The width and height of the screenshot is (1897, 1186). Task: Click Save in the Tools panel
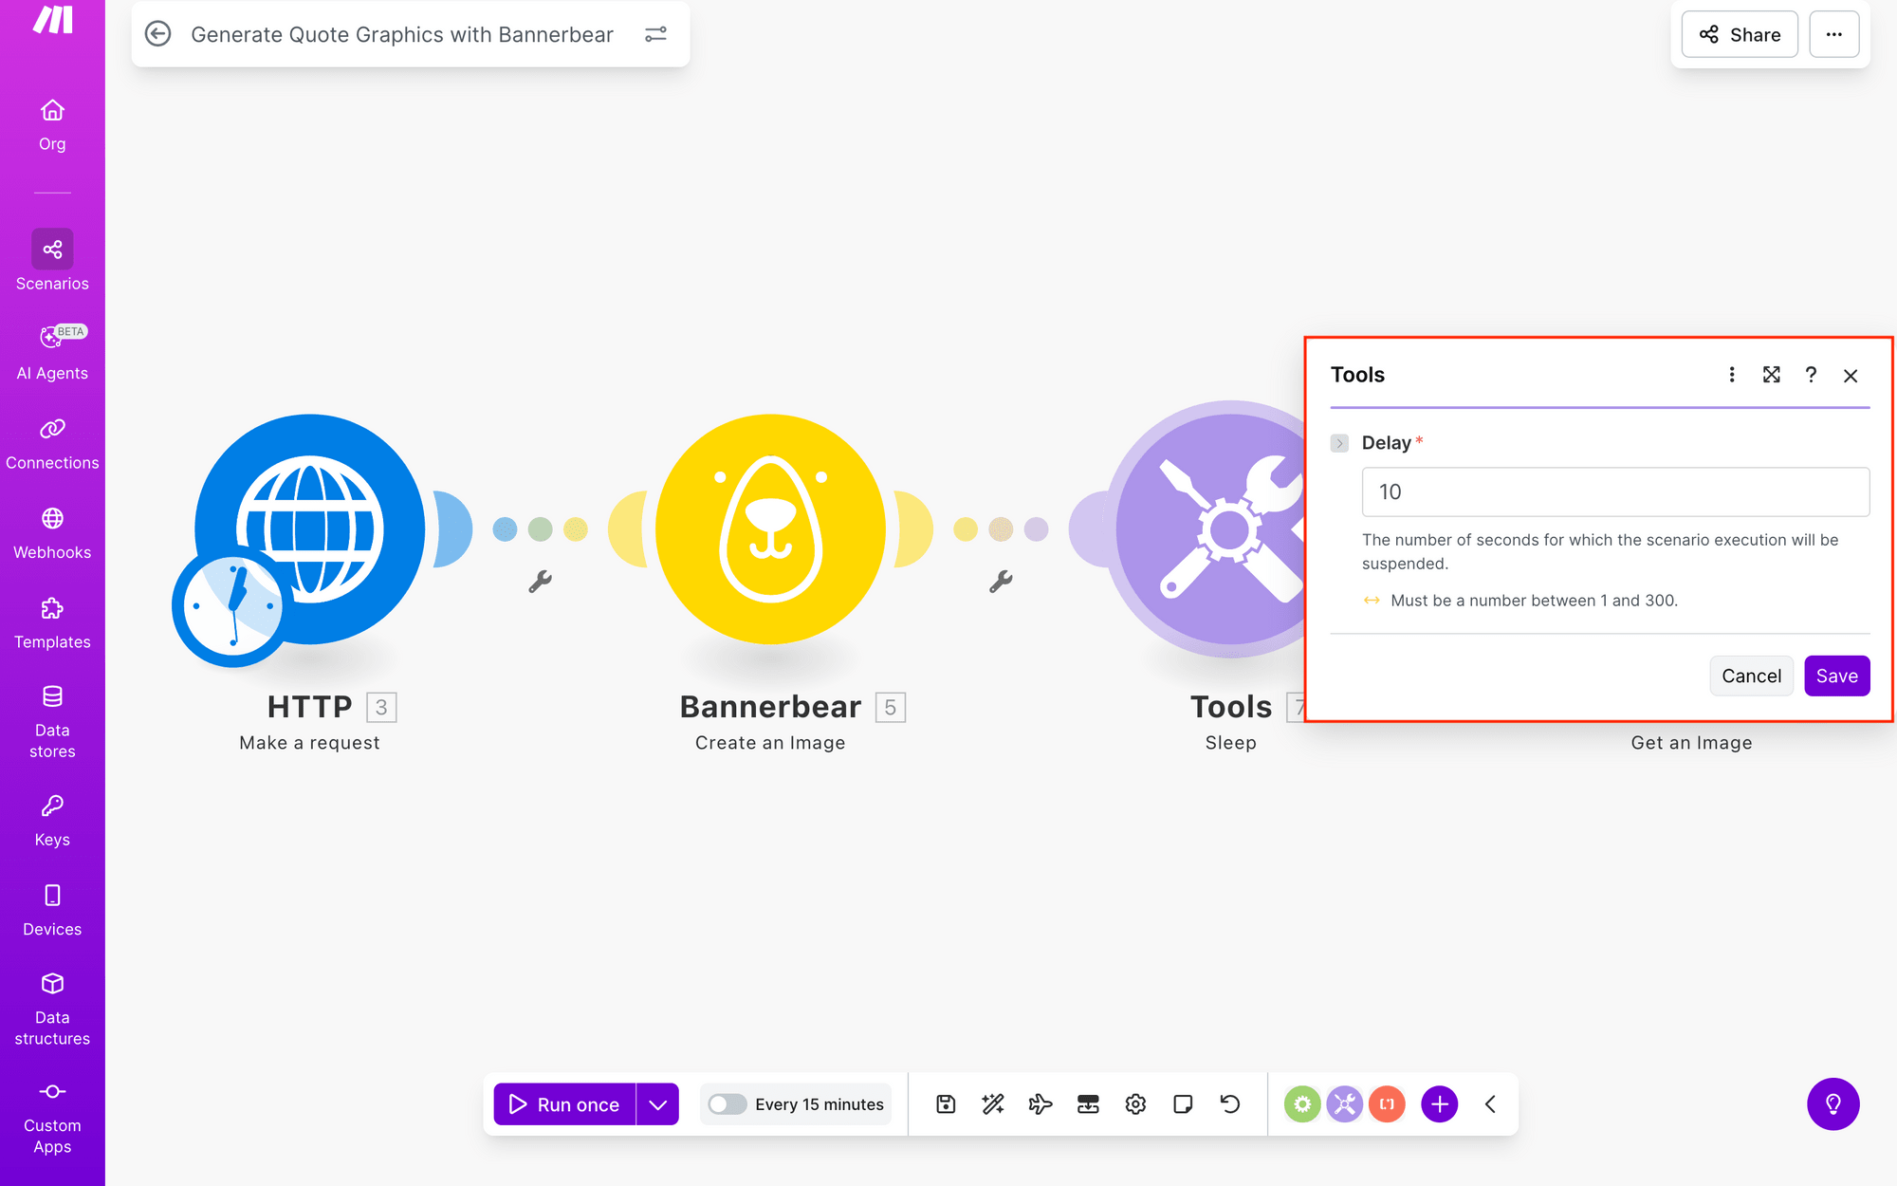point(1836,676)
